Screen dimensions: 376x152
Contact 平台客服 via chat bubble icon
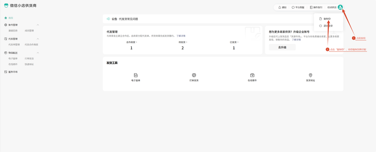293,7
